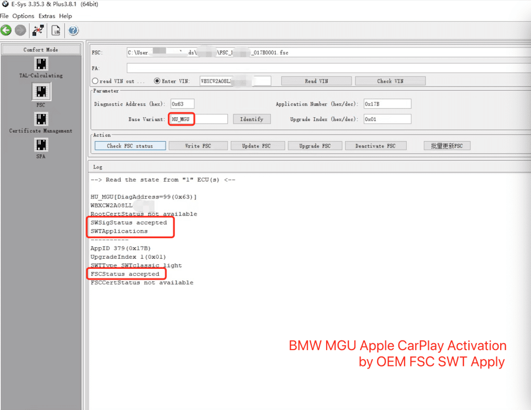The image size is (531, 410).
Task: Focus the FA input field
Action: coord(329,68)
